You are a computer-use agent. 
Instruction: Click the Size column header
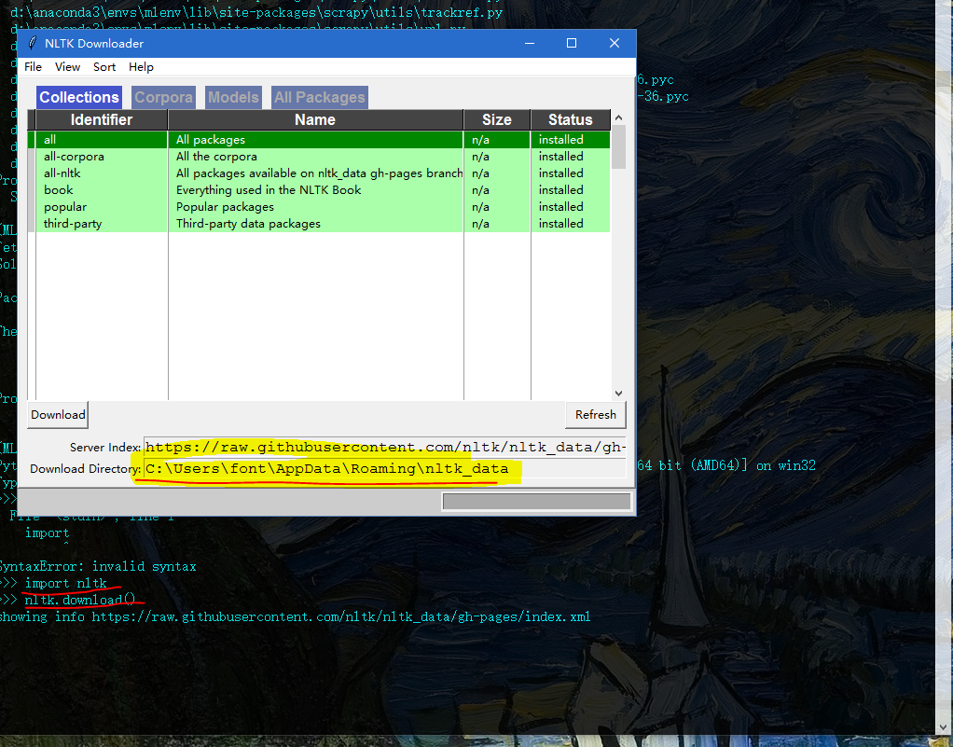(x=497, y=119)
